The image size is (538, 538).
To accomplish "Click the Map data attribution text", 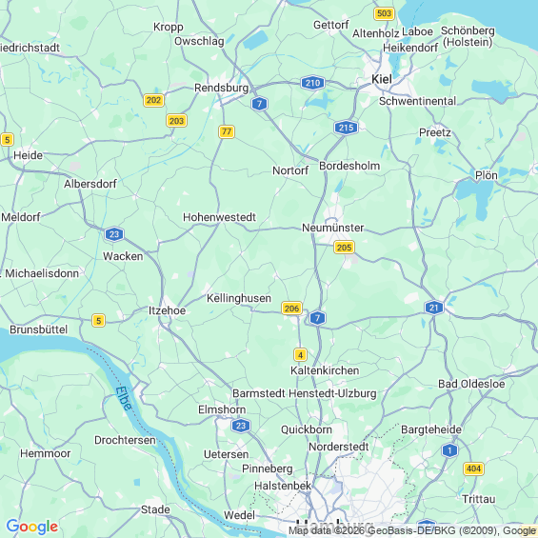I will (x=411, y=531).
